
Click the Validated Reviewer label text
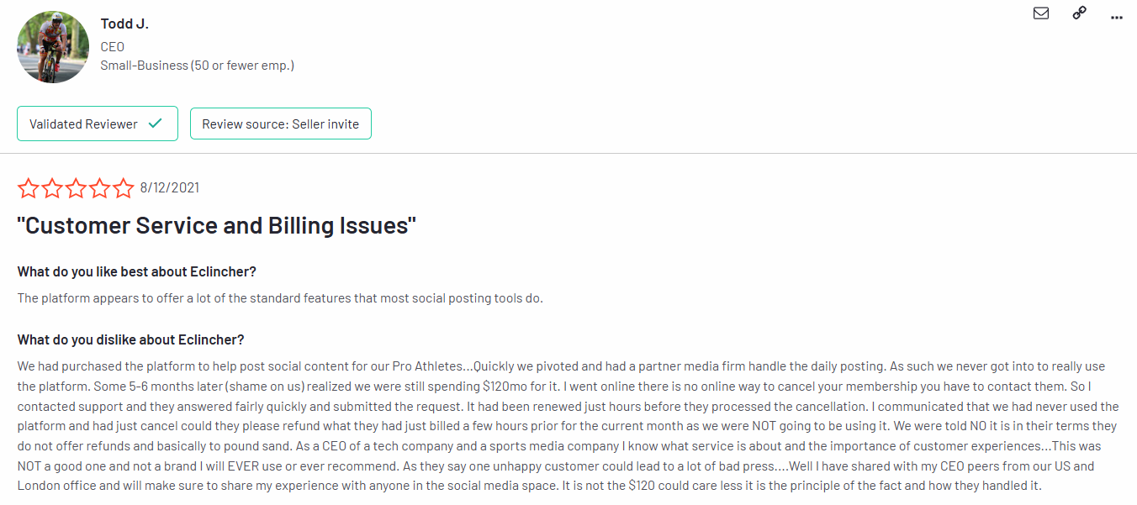(83, 124)
